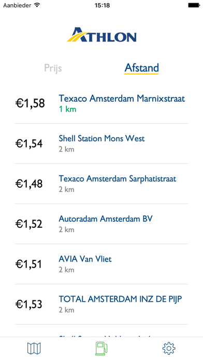
Task: Choose AVIA Van Vliet station
Action: [102, 264]
